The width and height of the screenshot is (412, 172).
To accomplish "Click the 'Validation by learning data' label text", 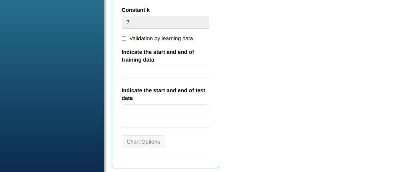I will tap(161, 39).
